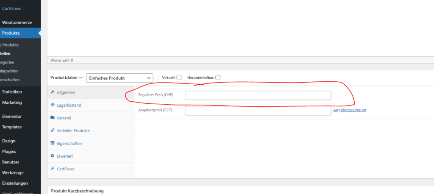
Task: Click the Lagerbestand tag icon
Action: click(x=53, y=105)
